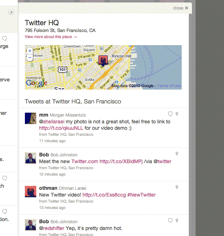The image size is (224, 236).
Task: Click Morgan Missentzis's profile picture
Action: click(x=31, y=118)
